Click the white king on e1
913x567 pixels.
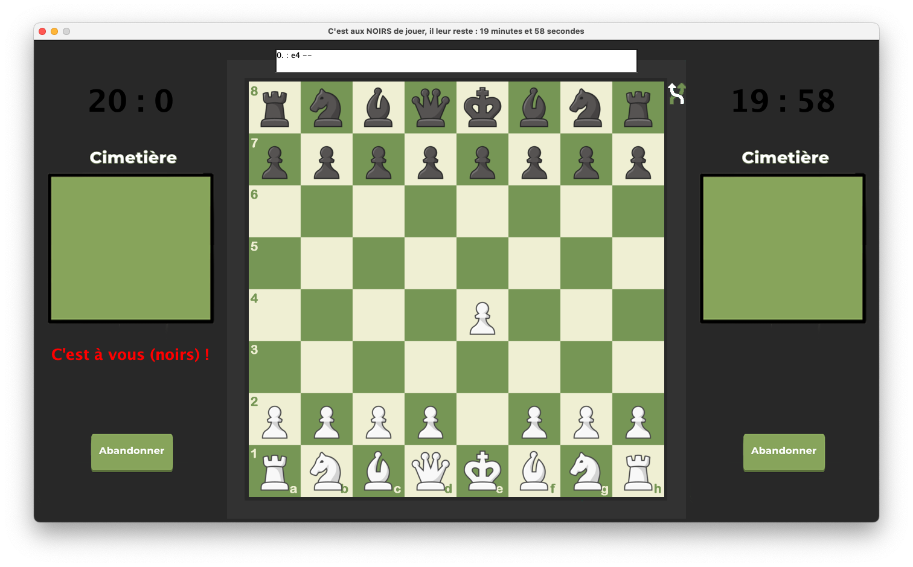pos(482,471)
